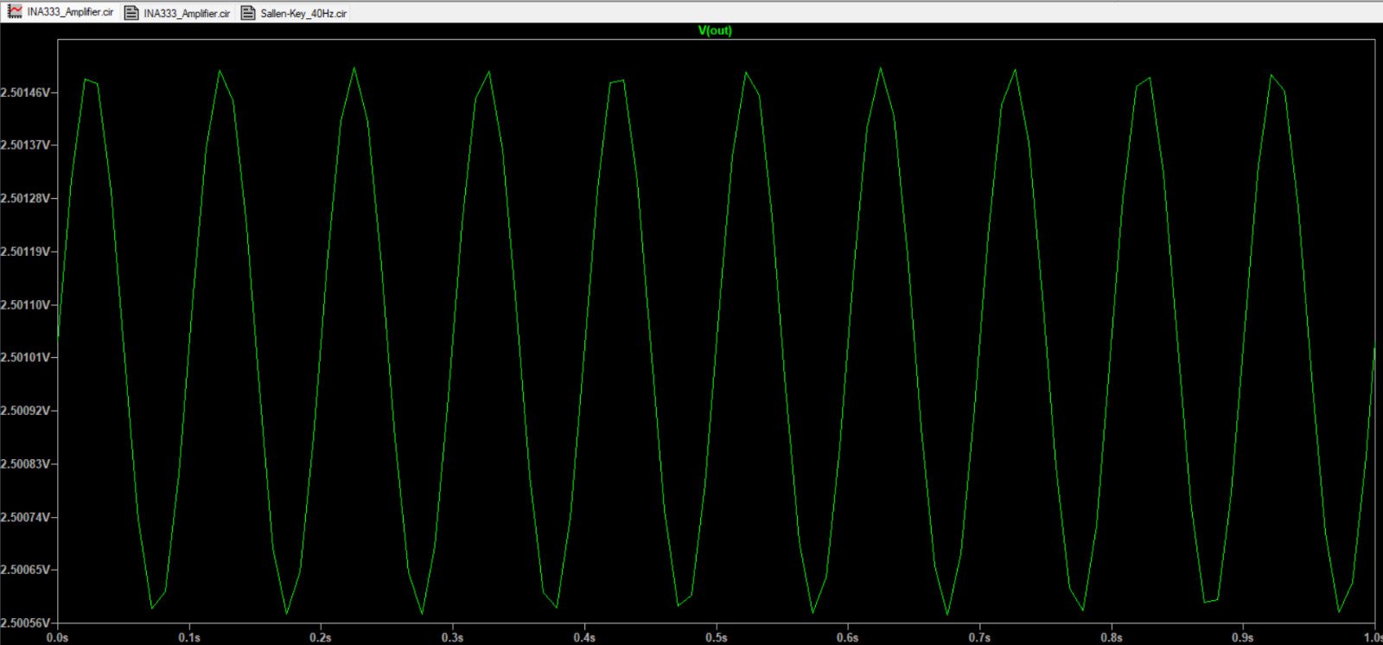Click the 2.50128V vertical axis label

click(x=25, y=198)
